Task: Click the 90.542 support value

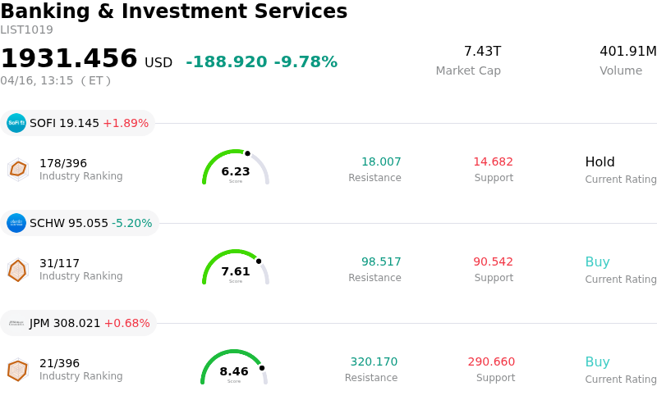Action: pyautogui.click(x=493, y=262)
